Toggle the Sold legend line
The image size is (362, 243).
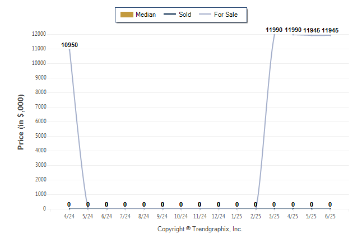170,15
